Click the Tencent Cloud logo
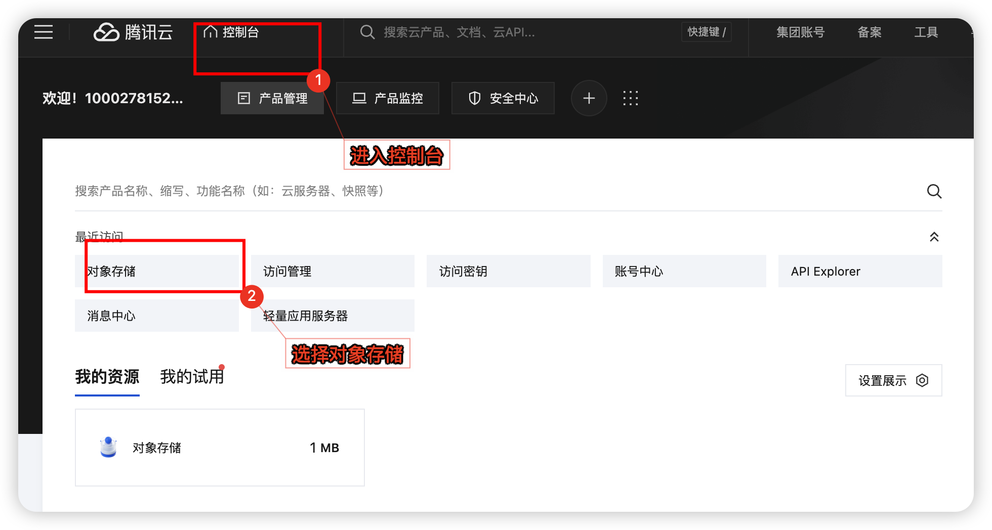The height and width of the screenshot is (530, 992). click(x=133, y=32)
